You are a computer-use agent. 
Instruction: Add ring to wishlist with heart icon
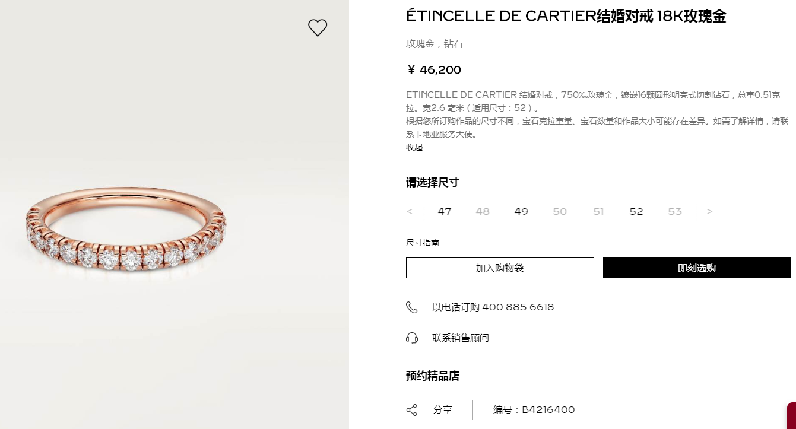click(318, 27)
